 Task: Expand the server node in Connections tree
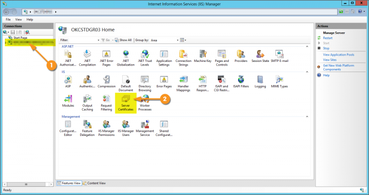click(x=6, y=43)
